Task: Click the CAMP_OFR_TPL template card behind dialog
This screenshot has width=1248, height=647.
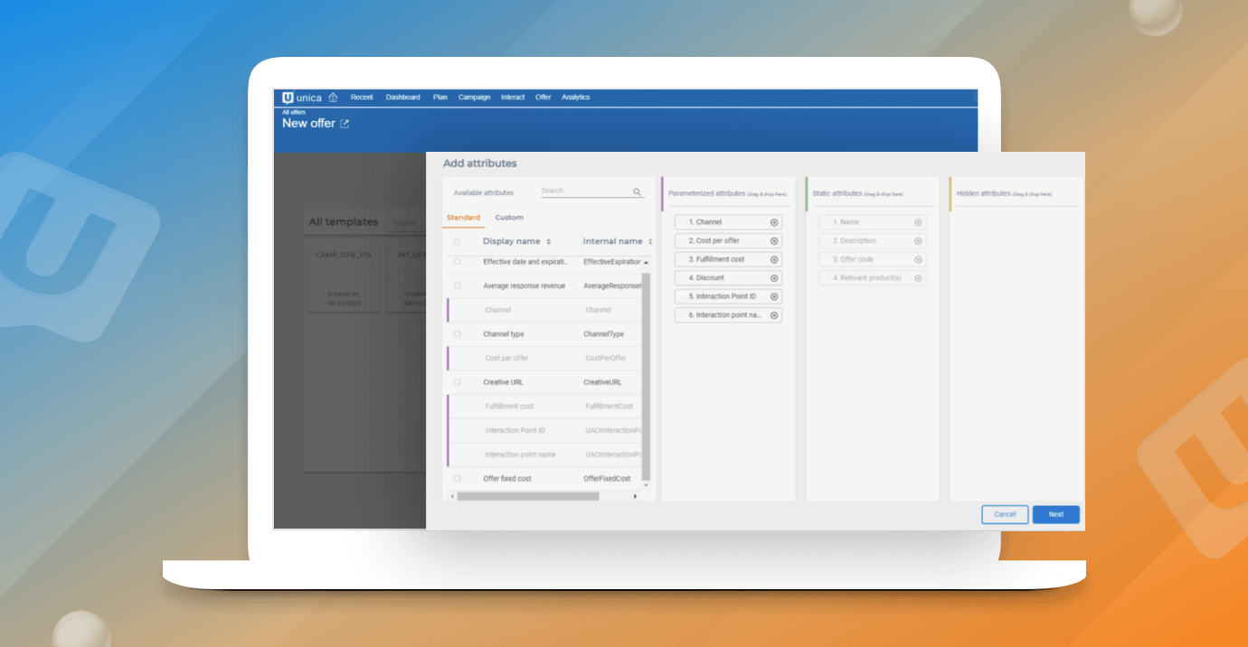Action: [344, 277]
